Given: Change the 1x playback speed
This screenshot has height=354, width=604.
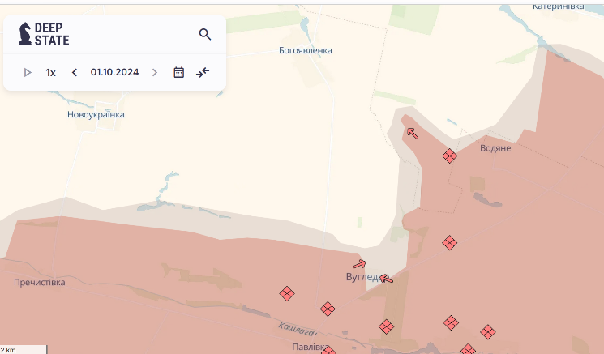Looking at the screenshot, I should coord(50,72).
